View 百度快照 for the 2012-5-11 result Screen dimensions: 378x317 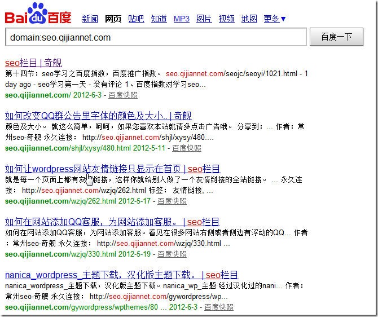[x=187, y=148]
